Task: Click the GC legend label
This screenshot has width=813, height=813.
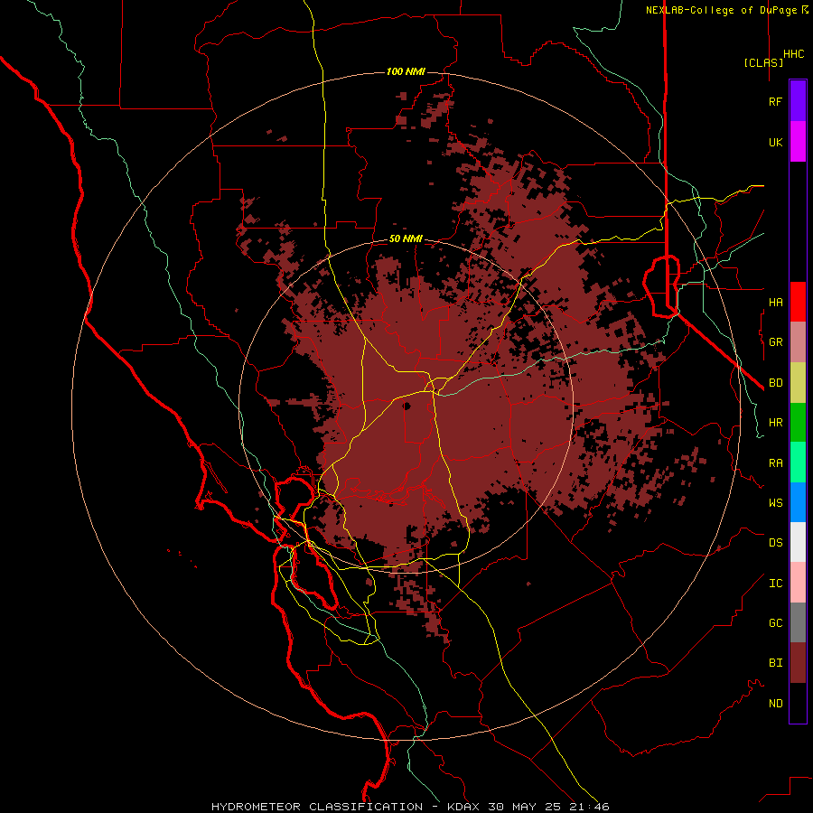Action: [x=775, y=622]
